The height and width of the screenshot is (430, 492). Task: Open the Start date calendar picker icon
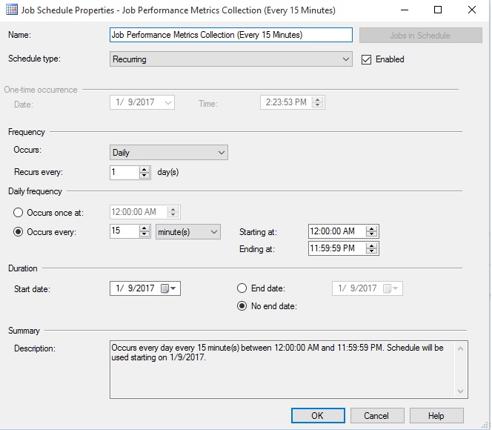[164, 288]
